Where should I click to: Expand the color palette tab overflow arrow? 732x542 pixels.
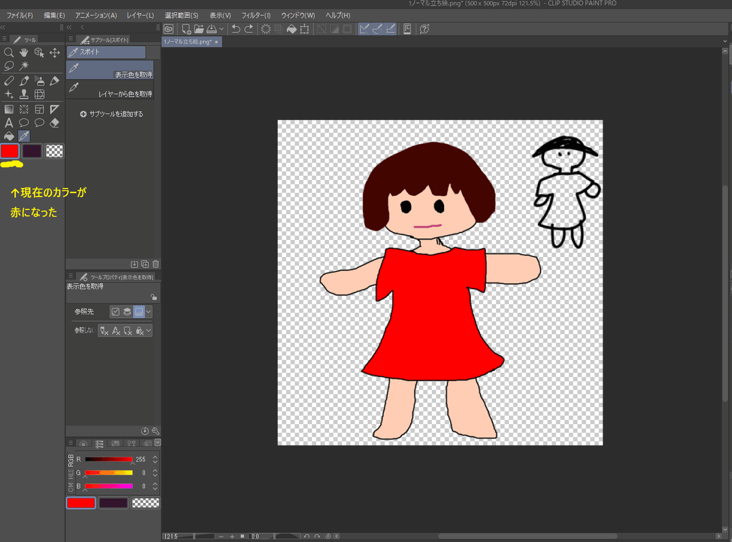tap(158, 442)
